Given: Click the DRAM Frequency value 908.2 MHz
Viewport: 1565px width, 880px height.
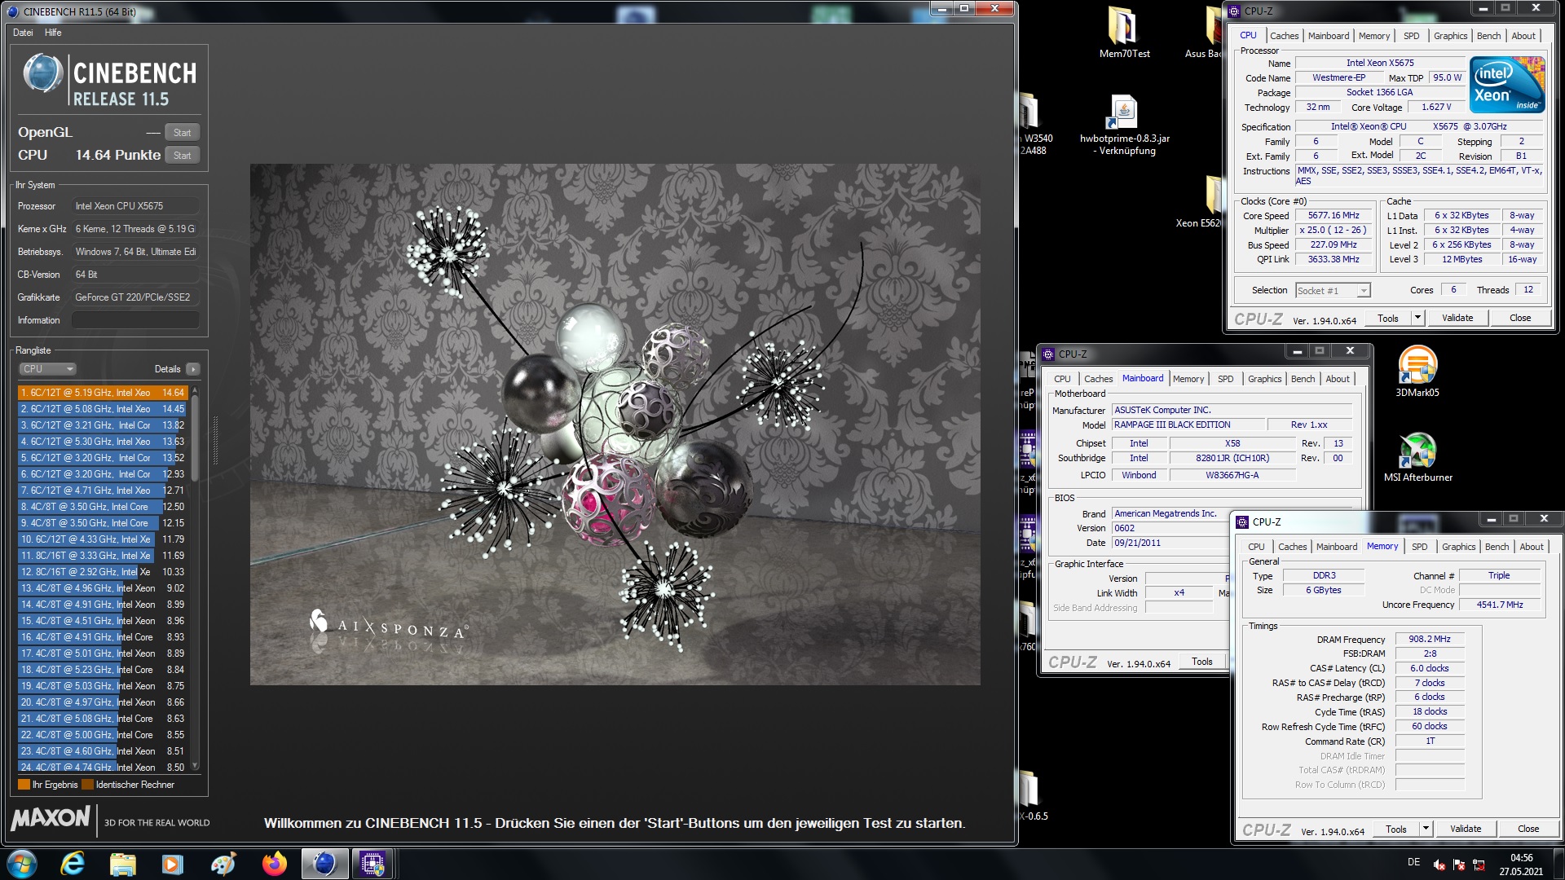Looking at the screenshot, I should (1430, 640).
